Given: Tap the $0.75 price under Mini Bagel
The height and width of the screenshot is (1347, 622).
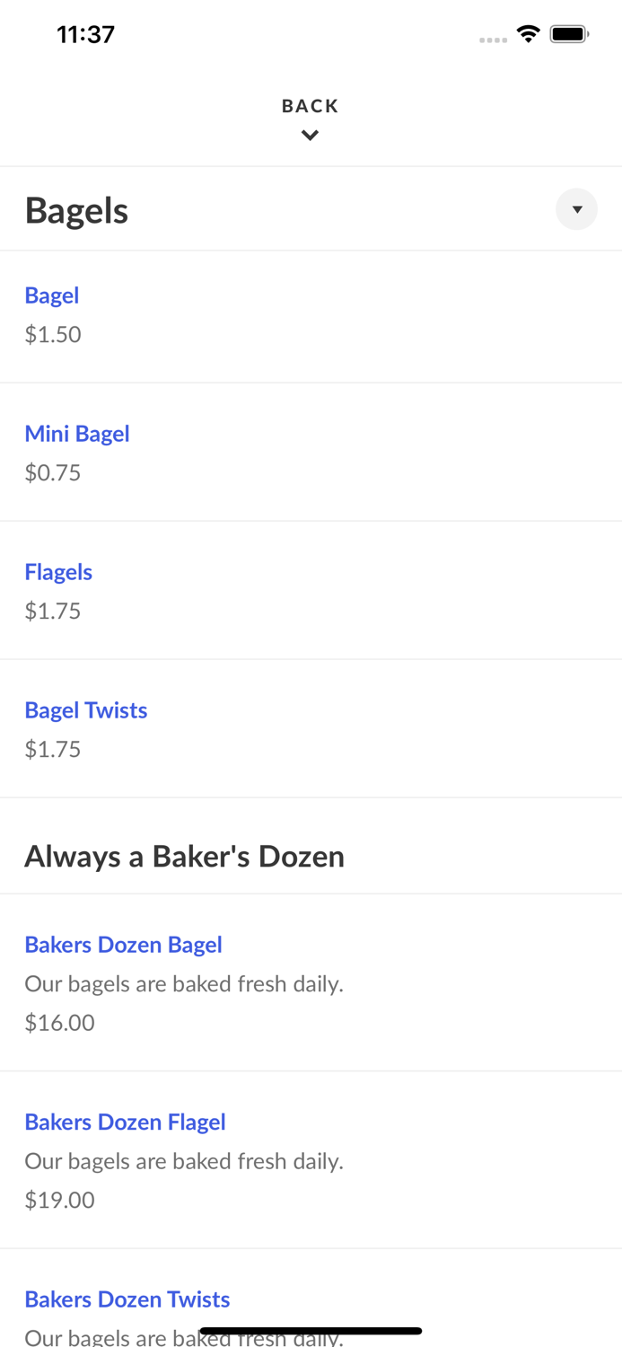Looking at the screenshot, I should (x=52, y=471).
